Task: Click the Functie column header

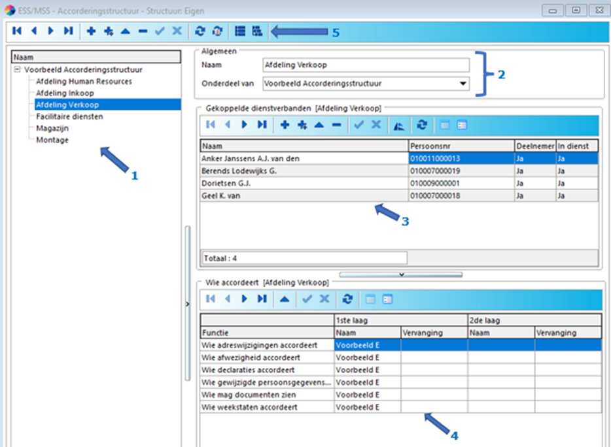Action: coord(267,333)
